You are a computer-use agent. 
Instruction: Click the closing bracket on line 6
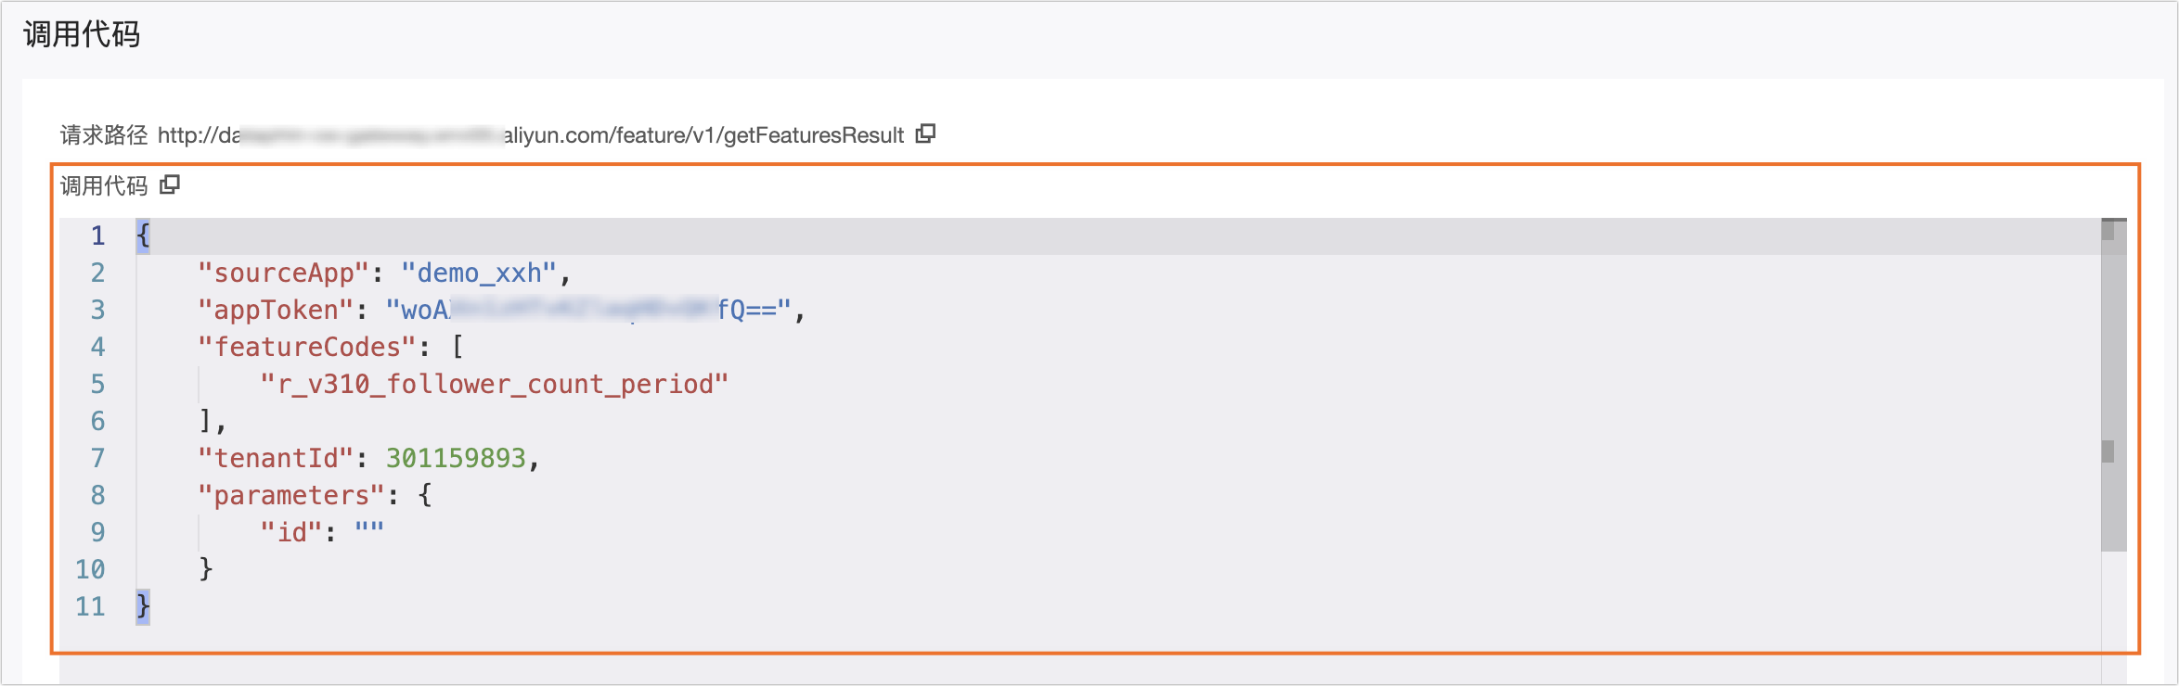(205, 421)
